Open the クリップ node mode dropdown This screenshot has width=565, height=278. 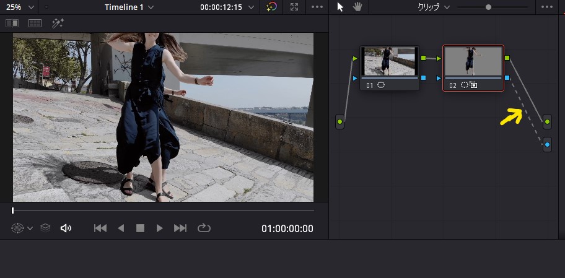pos(434,7)
